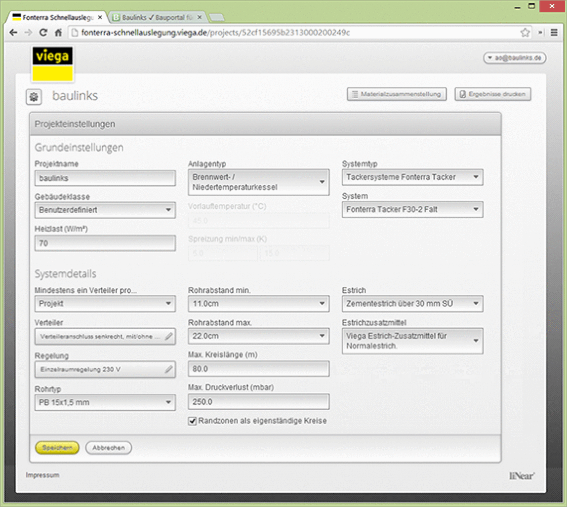The image size is (567, 507).
Task: Reload the current page
Action: tap(43, 33)
